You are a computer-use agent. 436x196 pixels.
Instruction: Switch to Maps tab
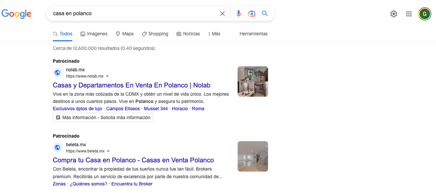[x=125, y=34]
